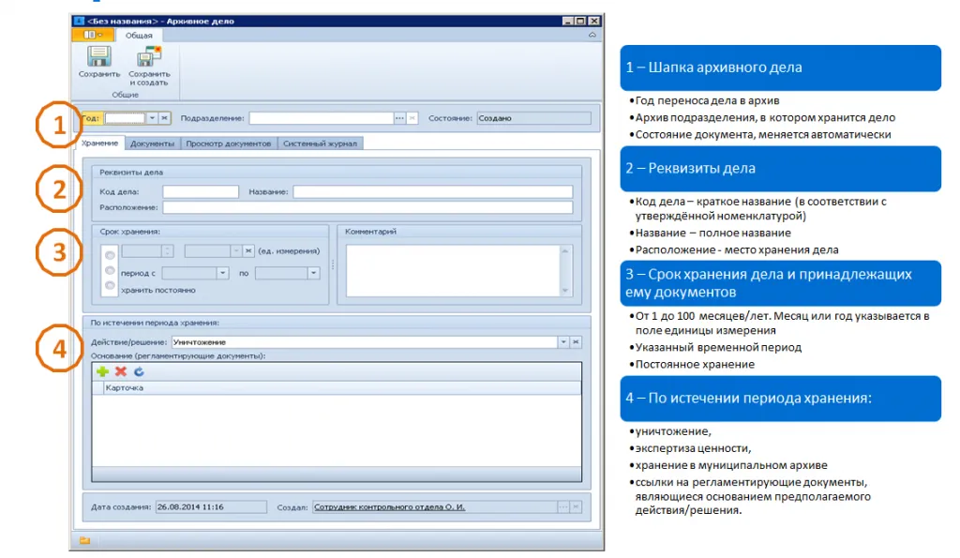Refresh the regulating documents list
Screen dimensions: 960x558
click(139, 371)
